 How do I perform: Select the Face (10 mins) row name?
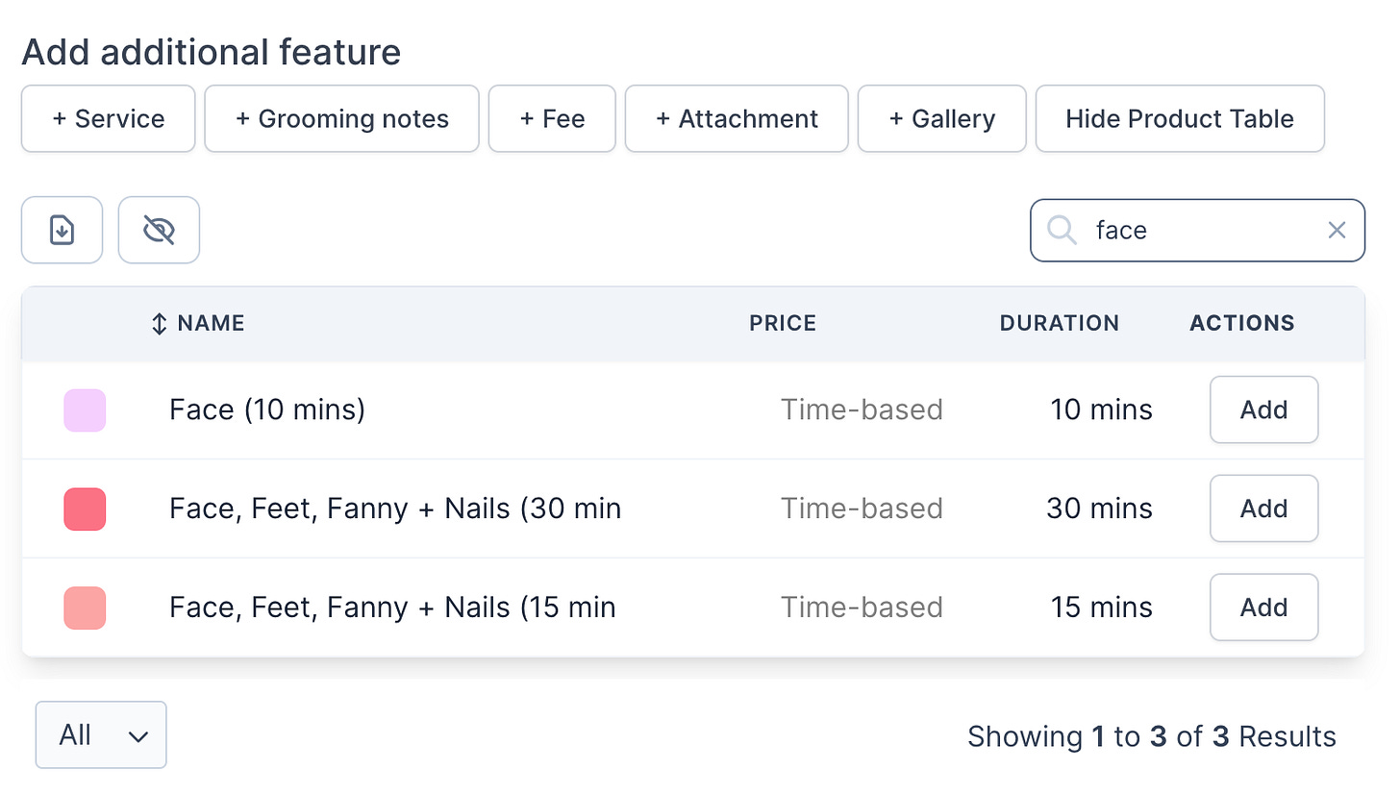pyautogui.click(x=267, y=410)
